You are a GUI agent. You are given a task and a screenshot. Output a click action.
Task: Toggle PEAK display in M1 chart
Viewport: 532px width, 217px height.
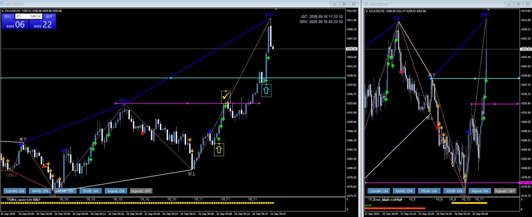[x=65, y=191]
